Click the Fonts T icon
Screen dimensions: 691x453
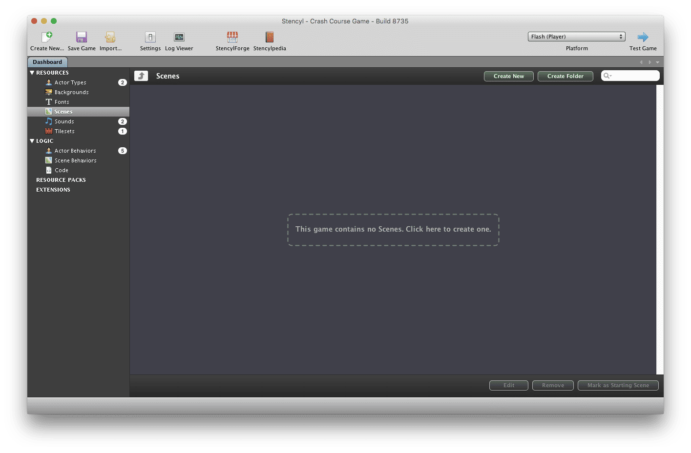pyautogui.click(x=49, y=102)
